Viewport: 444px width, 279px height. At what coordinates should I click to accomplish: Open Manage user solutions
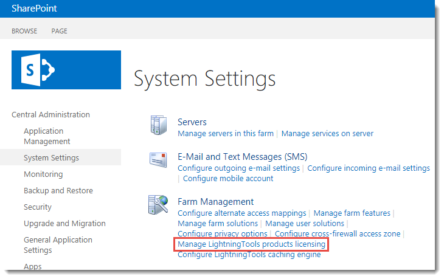pyautogui.click(x=305, y=224)
